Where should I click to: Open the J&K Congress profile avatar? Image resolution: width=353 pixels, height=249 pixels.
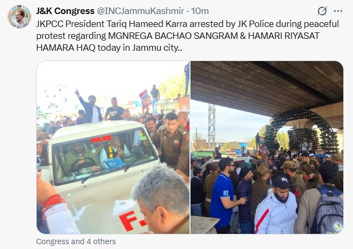click(19, 17)
